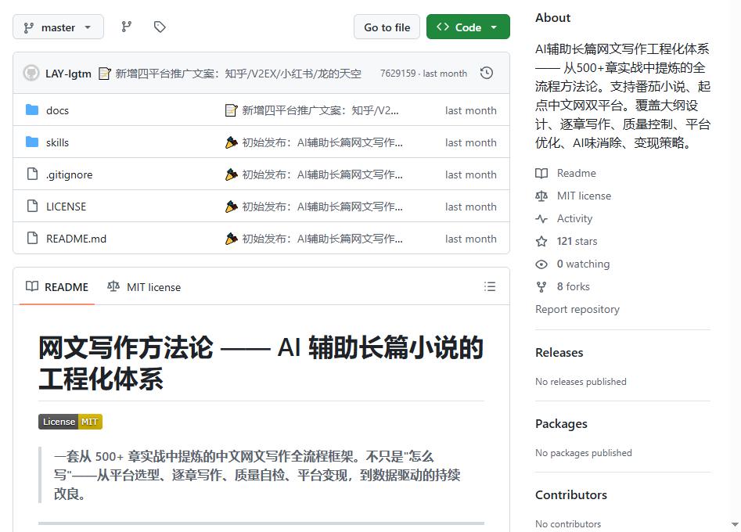Open the docs folder name
Viewport: 741px width, 532px height.
[57, 110]
